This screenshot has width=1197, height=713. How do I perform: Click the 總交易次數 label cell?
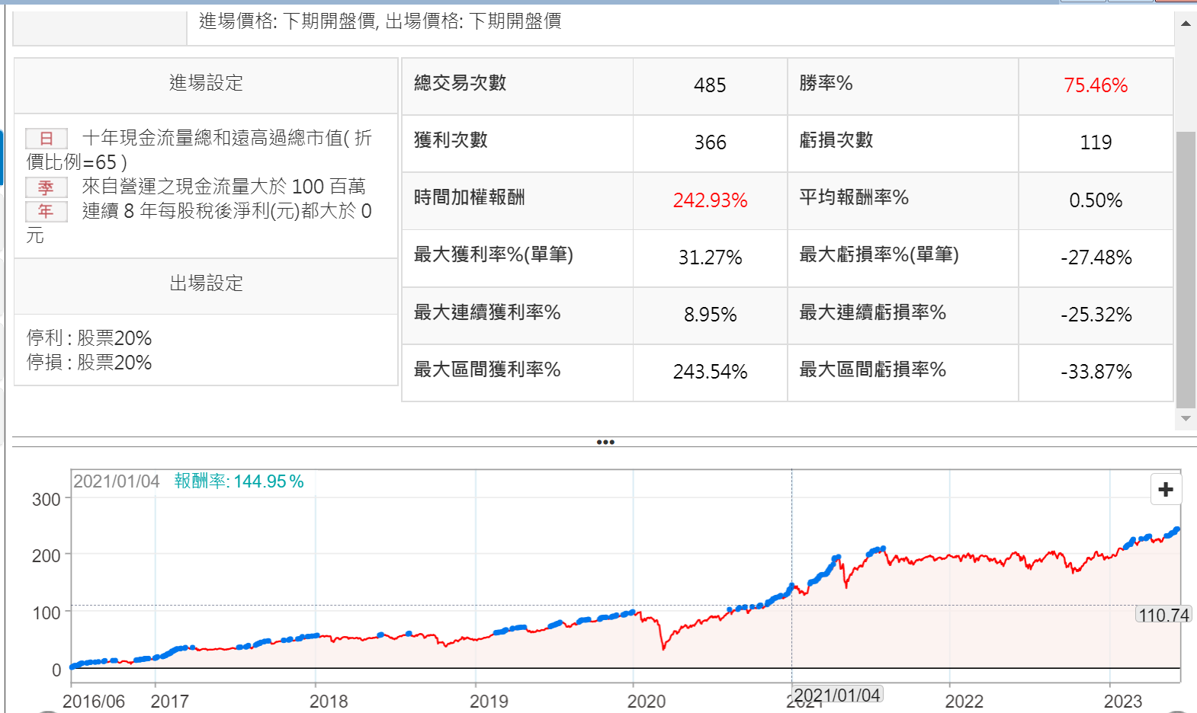[460, 83]
